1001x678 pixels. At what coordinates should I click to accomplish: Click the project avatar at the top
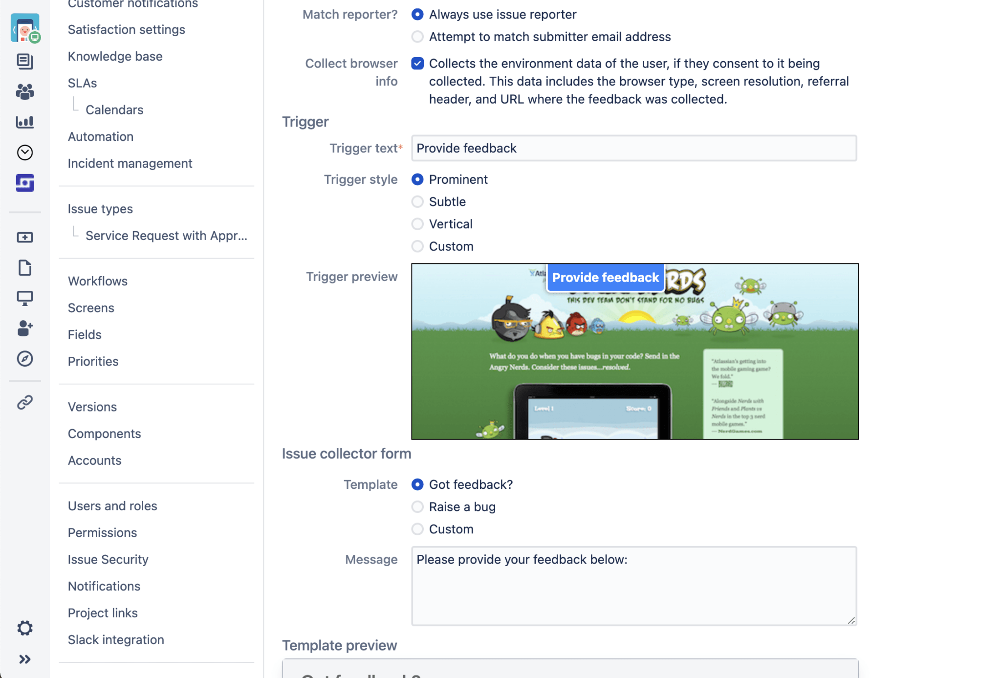pos(24,28)
